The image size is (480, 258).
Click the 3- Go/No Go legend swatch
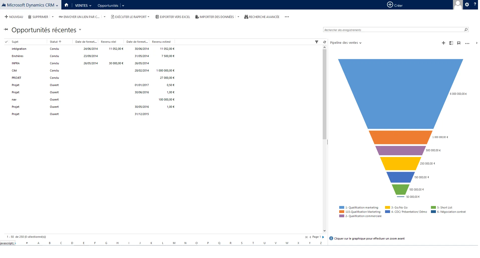tap(387, 207)
